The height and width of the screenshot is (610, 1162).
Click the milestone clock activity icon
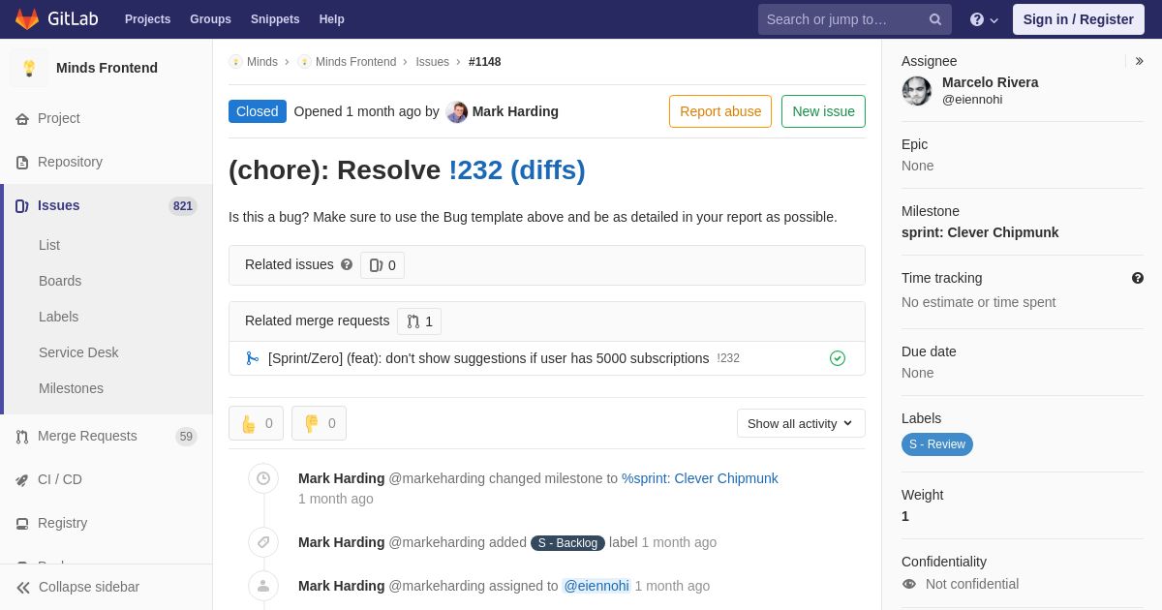(x=263, y=478)
